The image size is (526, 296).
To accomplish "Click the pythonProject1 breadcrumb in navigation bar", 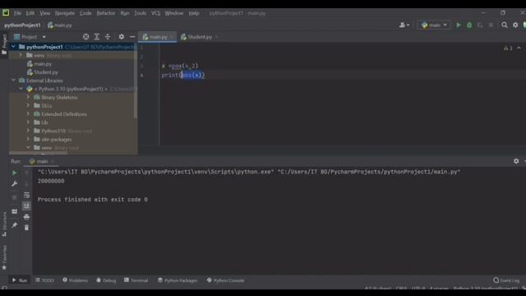I will coord(22,25).
